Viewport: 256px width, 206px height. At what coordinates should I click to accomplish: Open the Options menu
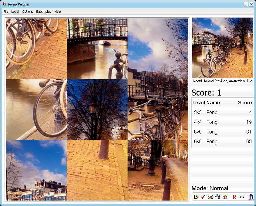point(28,12)
